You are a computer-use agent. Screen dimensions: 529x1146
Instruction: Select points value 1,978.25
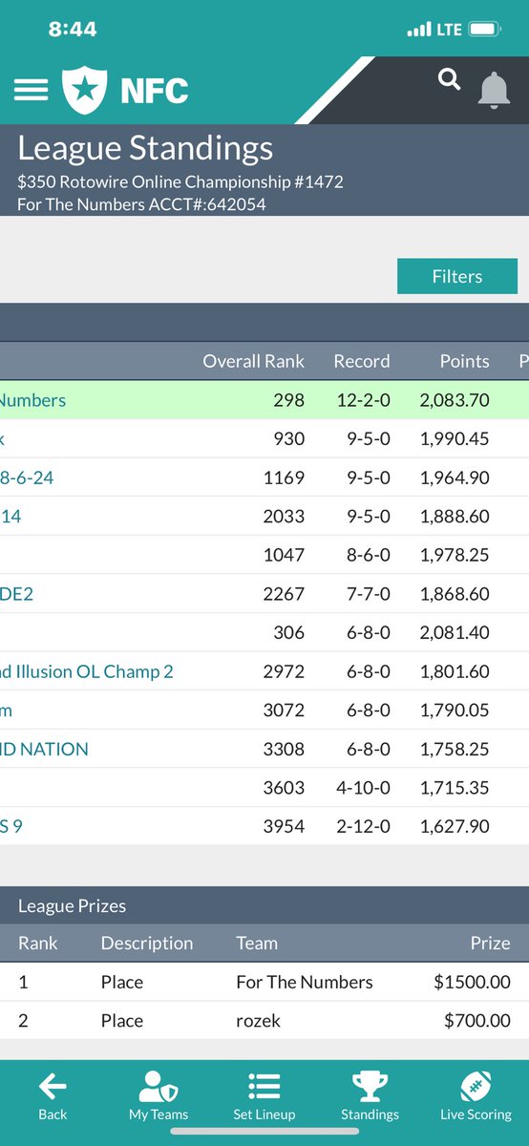(455, 555)
